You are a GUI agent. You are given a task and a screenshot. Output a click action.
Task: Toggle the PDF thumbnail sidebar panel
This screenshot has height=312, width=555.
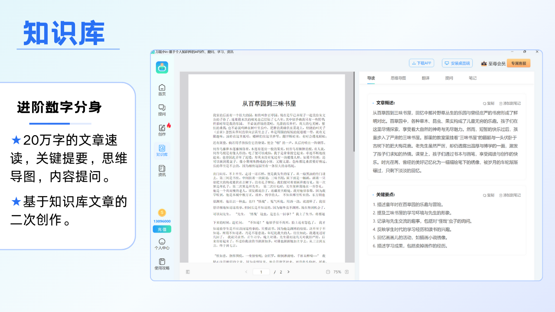187,272
